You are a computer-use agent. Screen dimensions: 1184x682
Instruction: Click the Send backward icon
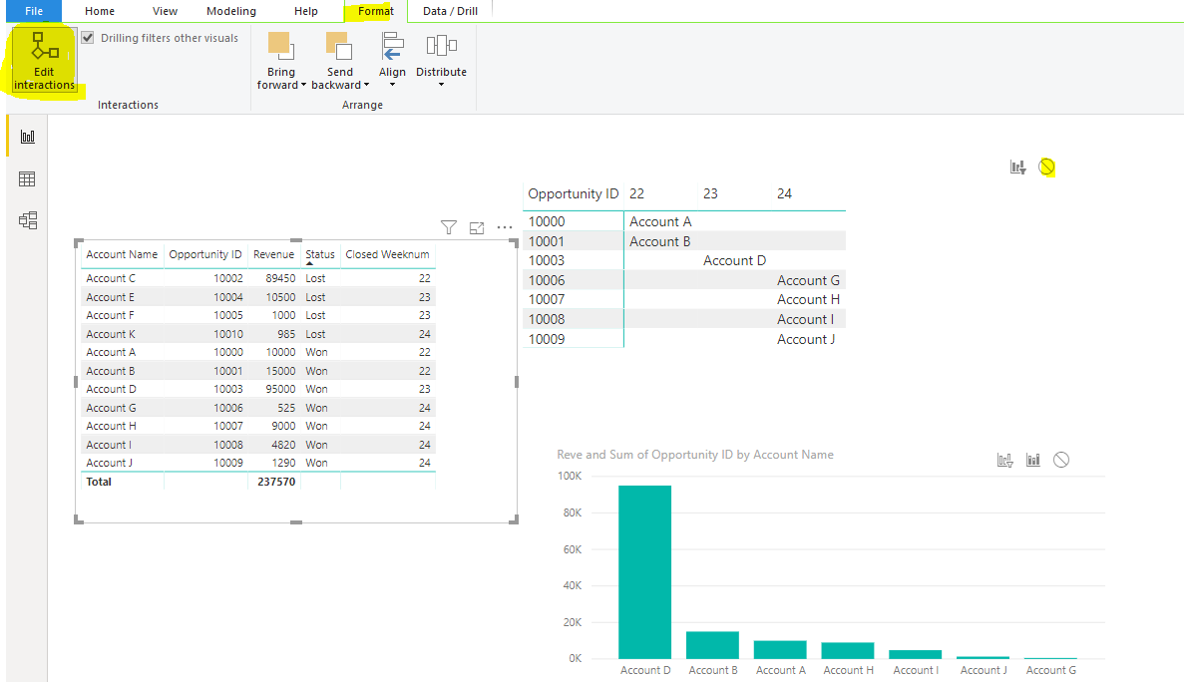coord(339,45)
